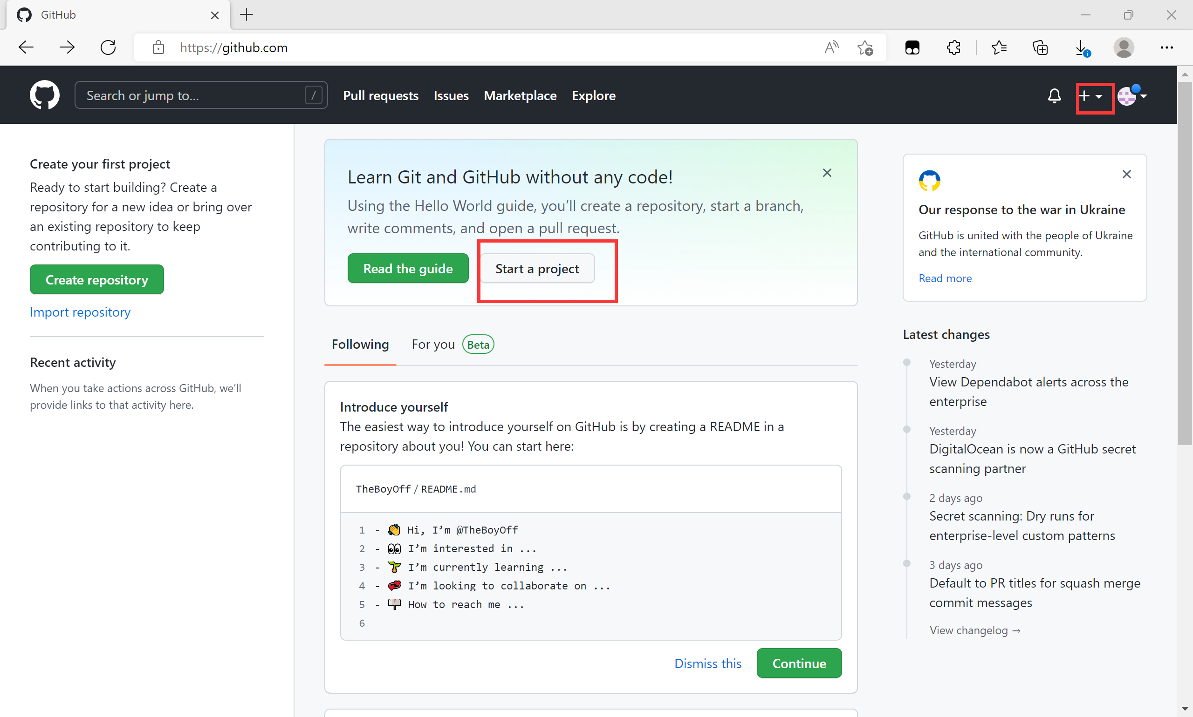Refresh the page with reload button
Image resolution: width=1193 pixels, height=717 pixels.
pyautogui.click(x=108, y=47)
